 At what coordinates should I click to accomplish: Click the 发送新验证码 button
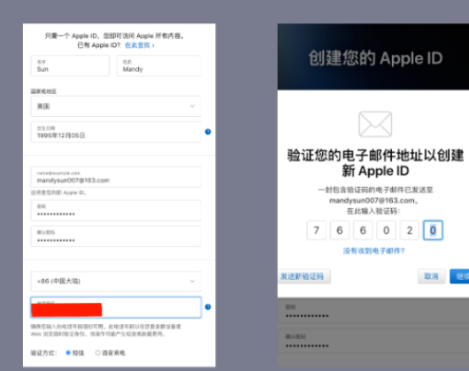click(304, 276)
